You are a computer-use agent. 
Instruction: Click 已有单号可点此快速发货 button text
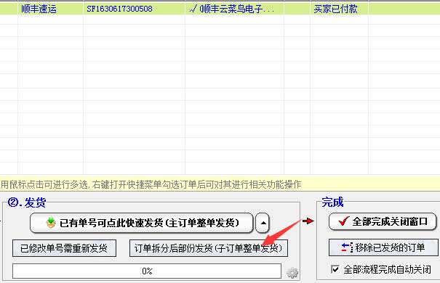tap(149, 223)
